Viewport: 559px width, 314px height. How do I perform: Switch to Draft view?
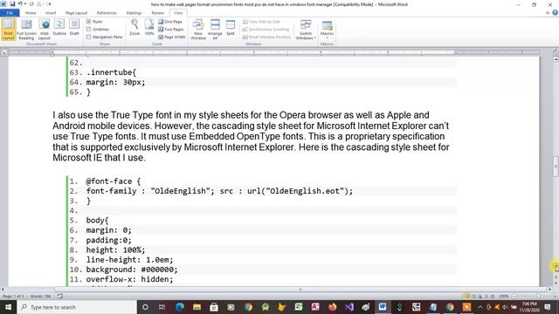74,28
